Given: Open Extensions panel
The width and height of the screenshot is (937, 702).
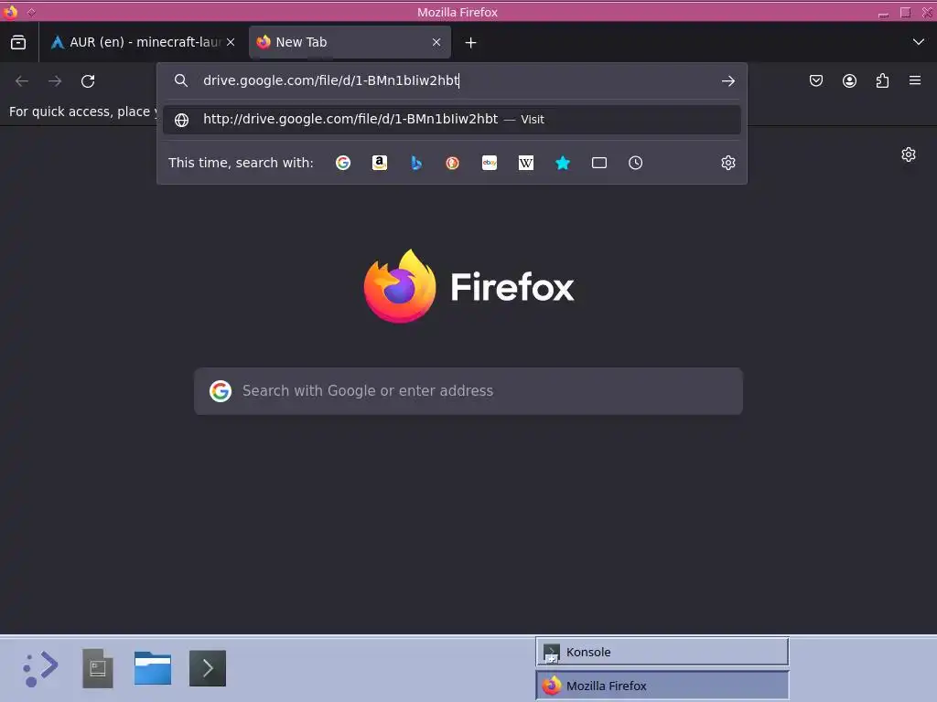Looking at the screenshot, I should (882, 80).
